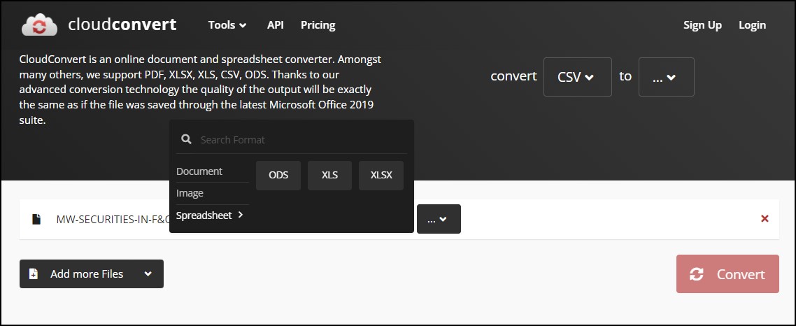Click the add-file icon on Add more Files
This screenshot has height=326, width=796.
coord(34,274)
